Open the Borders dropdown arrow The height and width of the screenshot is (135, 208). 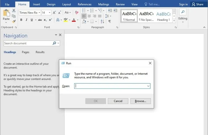96,22
